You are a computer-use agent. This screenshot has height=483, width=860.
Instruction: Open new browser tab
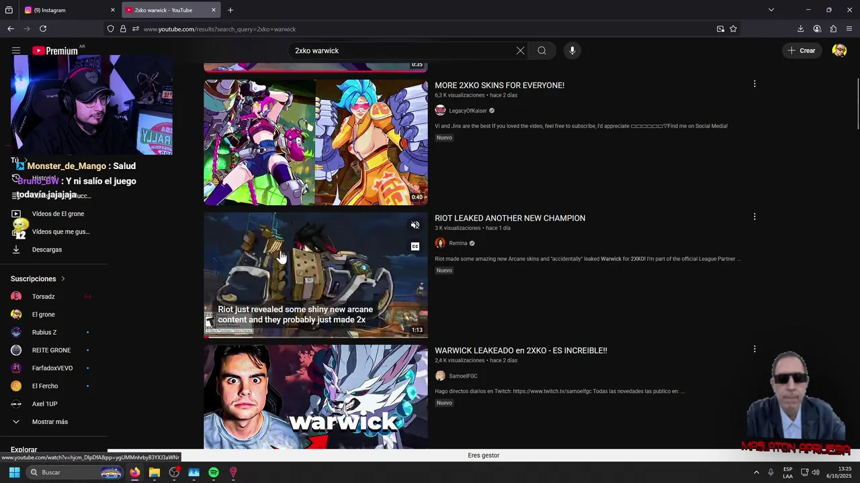(x=230, y=10)
